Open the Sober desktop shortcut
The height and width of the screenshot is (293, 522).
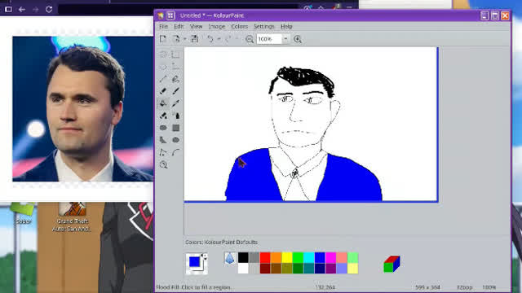pyautogui.click(x=23, y=213)
